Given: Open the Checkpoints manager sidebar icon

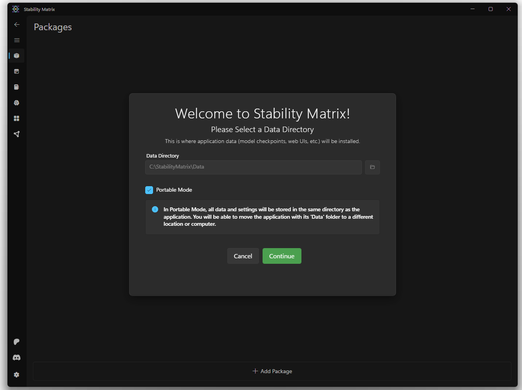Looking at the screenshot, I should (x=16, y=87).
